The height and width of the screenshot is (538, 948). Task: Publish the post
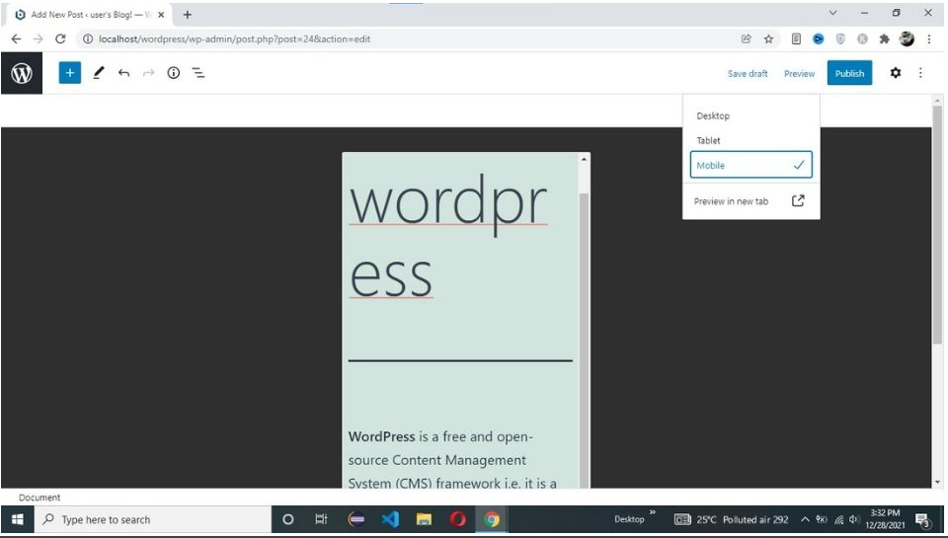[x=849, y=73]
